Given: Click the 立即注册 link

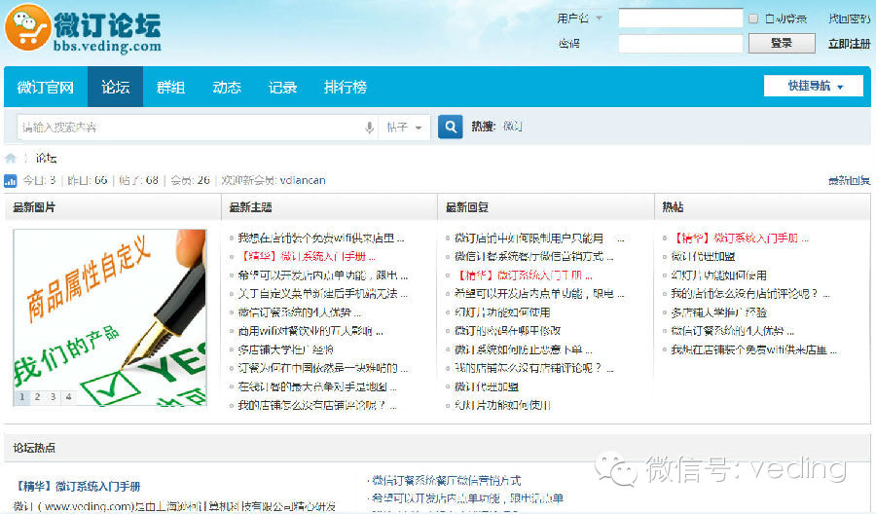Looking at the screenshot, I should [849, 44].
